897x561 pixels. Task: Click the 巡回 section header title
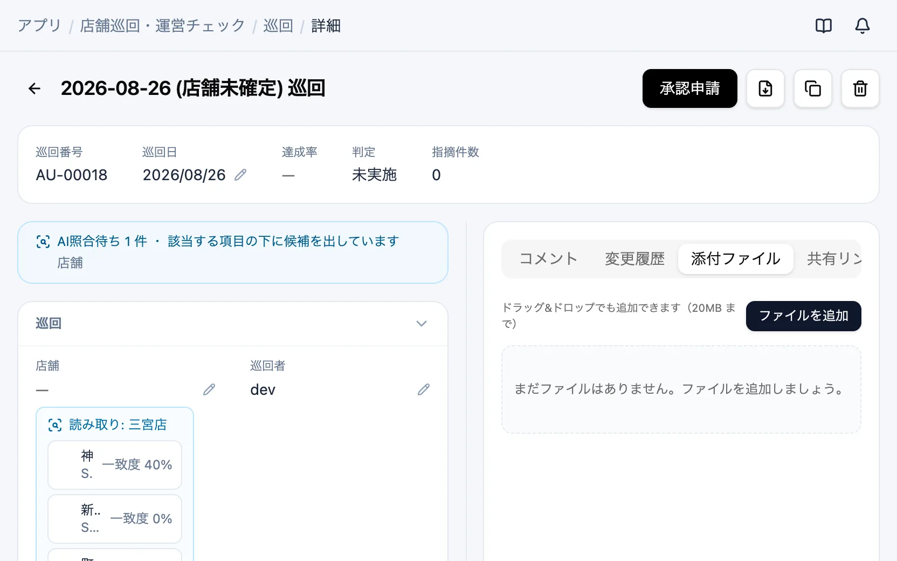[x=49, y=324]
